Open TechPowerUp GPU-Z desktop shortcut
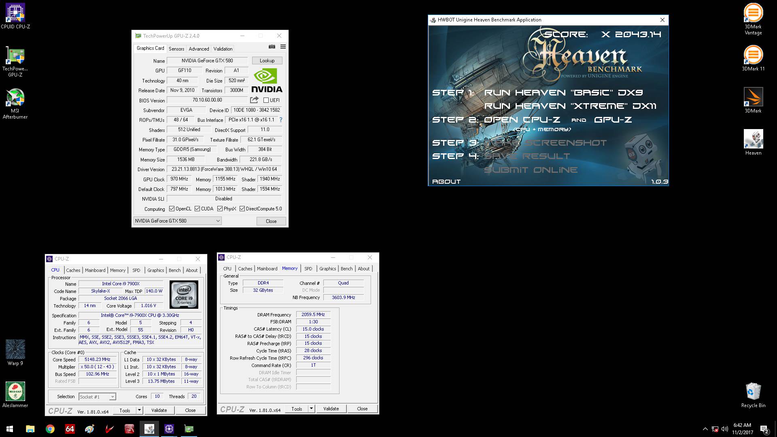The height and width of the screenshot is (437, 777). pos(15,62)
